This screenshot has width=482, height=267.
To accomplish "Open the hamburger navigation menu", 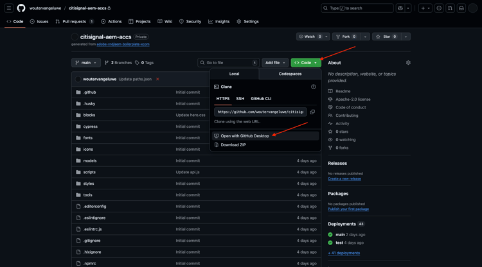I will coord(9,8).
